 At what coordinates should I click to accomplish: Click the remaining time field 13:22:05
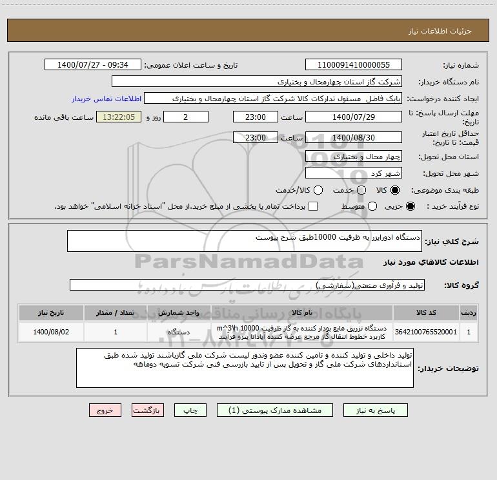coord(119,117)
